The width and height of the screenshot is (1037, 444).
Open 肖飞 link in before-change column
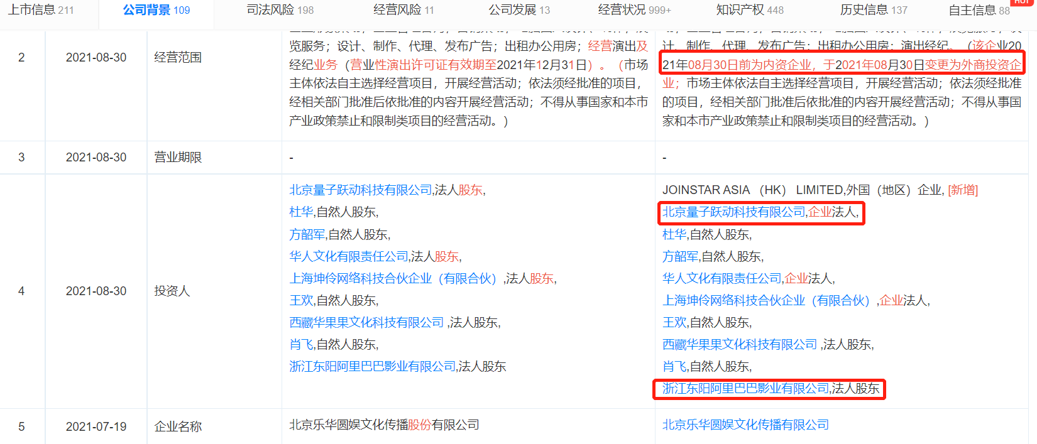pos(301,344)
